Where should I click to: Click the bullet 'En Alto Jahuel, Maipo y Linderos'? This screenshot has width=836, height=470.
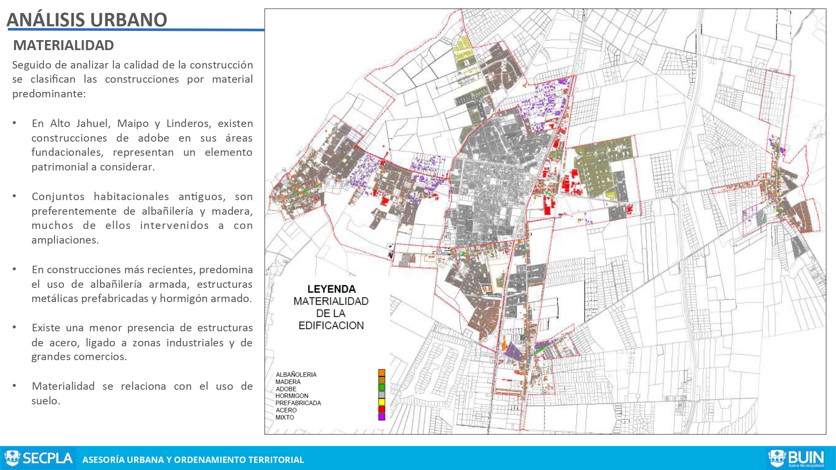coord(142,145)
